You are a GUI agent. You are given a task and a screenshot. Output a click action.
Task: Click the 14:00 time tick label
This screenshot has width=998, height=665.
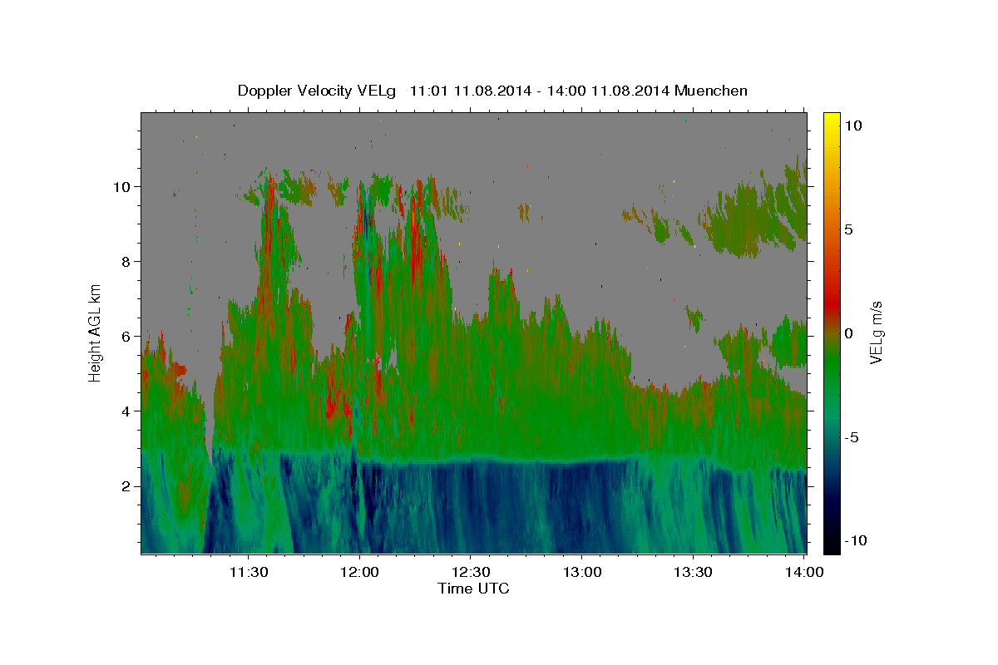click(805, 572)
